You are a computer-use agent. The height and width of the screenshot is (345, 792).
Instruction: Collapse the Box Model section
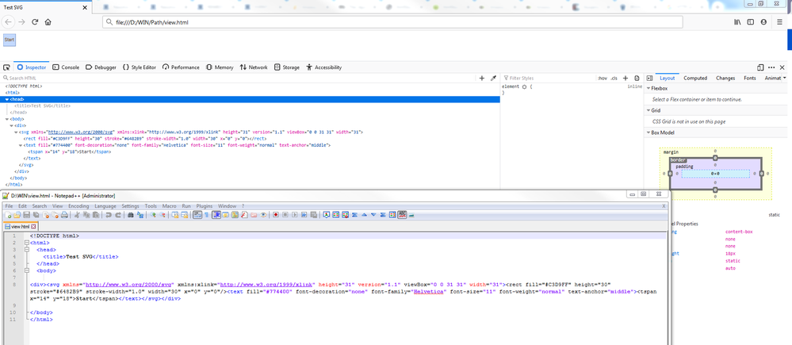(649, 132)
